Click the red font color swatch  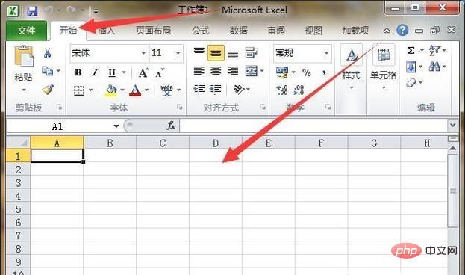coord(135,90)
